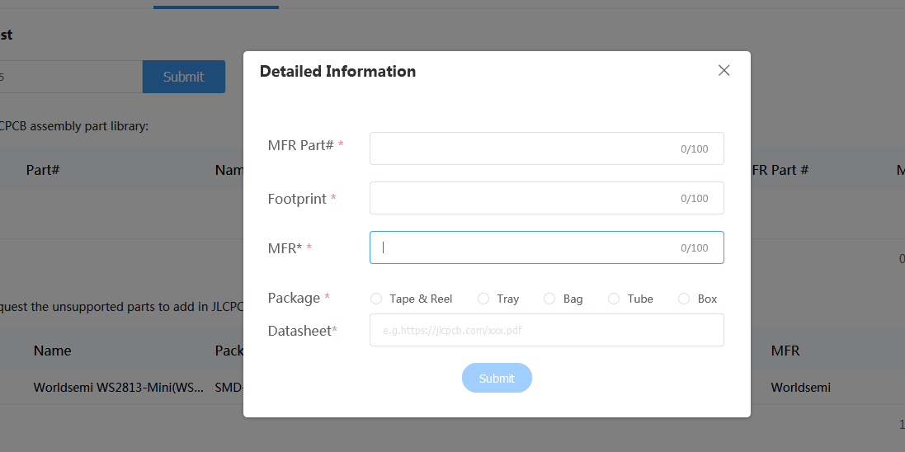Select Bag as the package type

549,299
